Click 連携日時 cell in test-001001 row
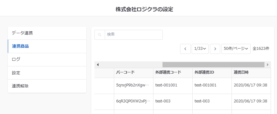This screenshot has width=277, height=114. click(x=251, y=86)
